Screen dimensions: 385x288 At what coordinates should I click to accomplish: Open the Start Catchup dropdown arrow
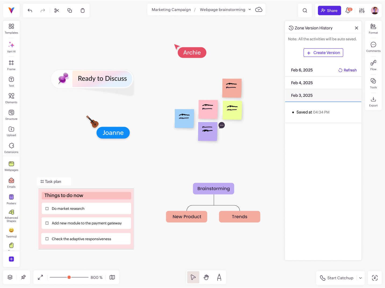tap(360, 278)
